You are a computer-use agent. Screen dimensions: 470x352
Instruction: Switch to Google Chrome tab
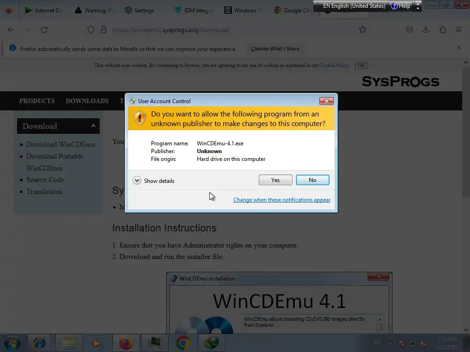[292, 11]
